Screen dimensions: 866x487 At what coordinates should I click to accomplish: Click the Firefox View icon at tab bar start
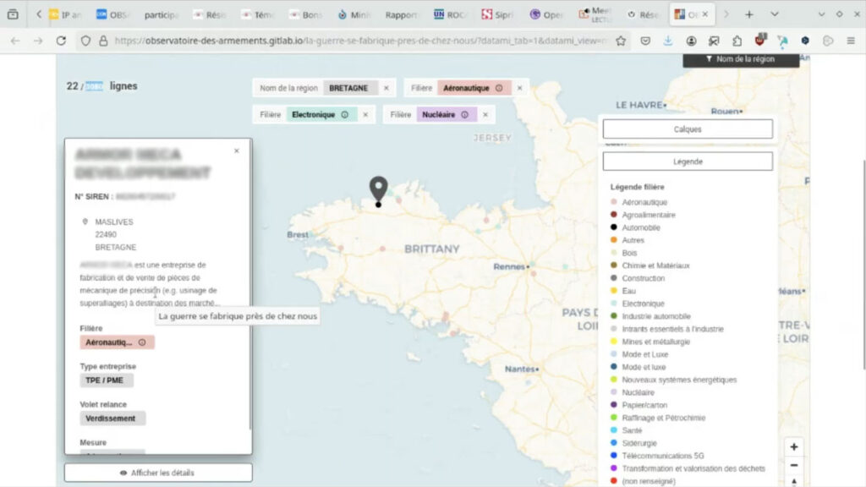[13, 14]
